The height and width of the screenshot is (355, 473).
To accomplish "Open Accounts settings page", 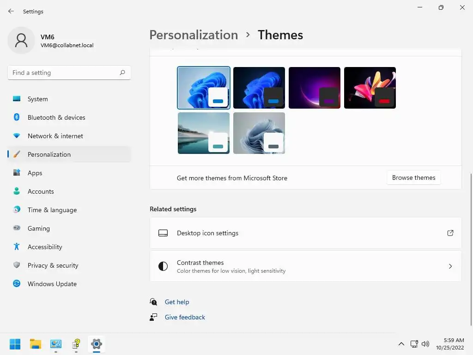I will coord(69,191).
